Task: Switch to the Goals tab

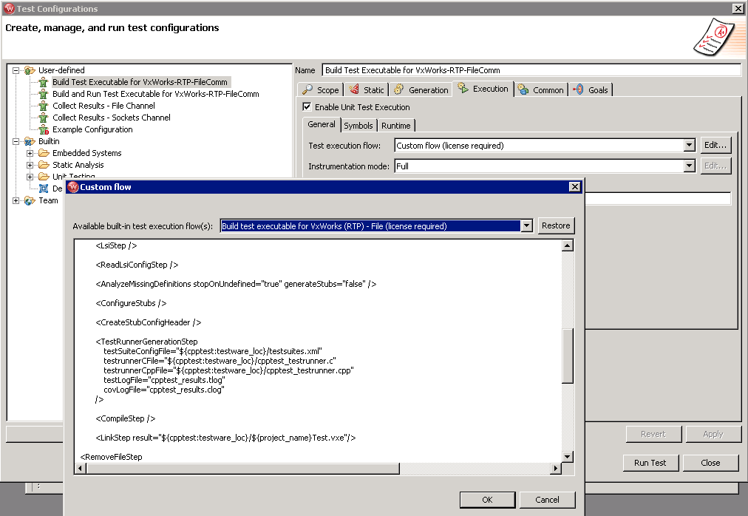Action: point(591,89)
